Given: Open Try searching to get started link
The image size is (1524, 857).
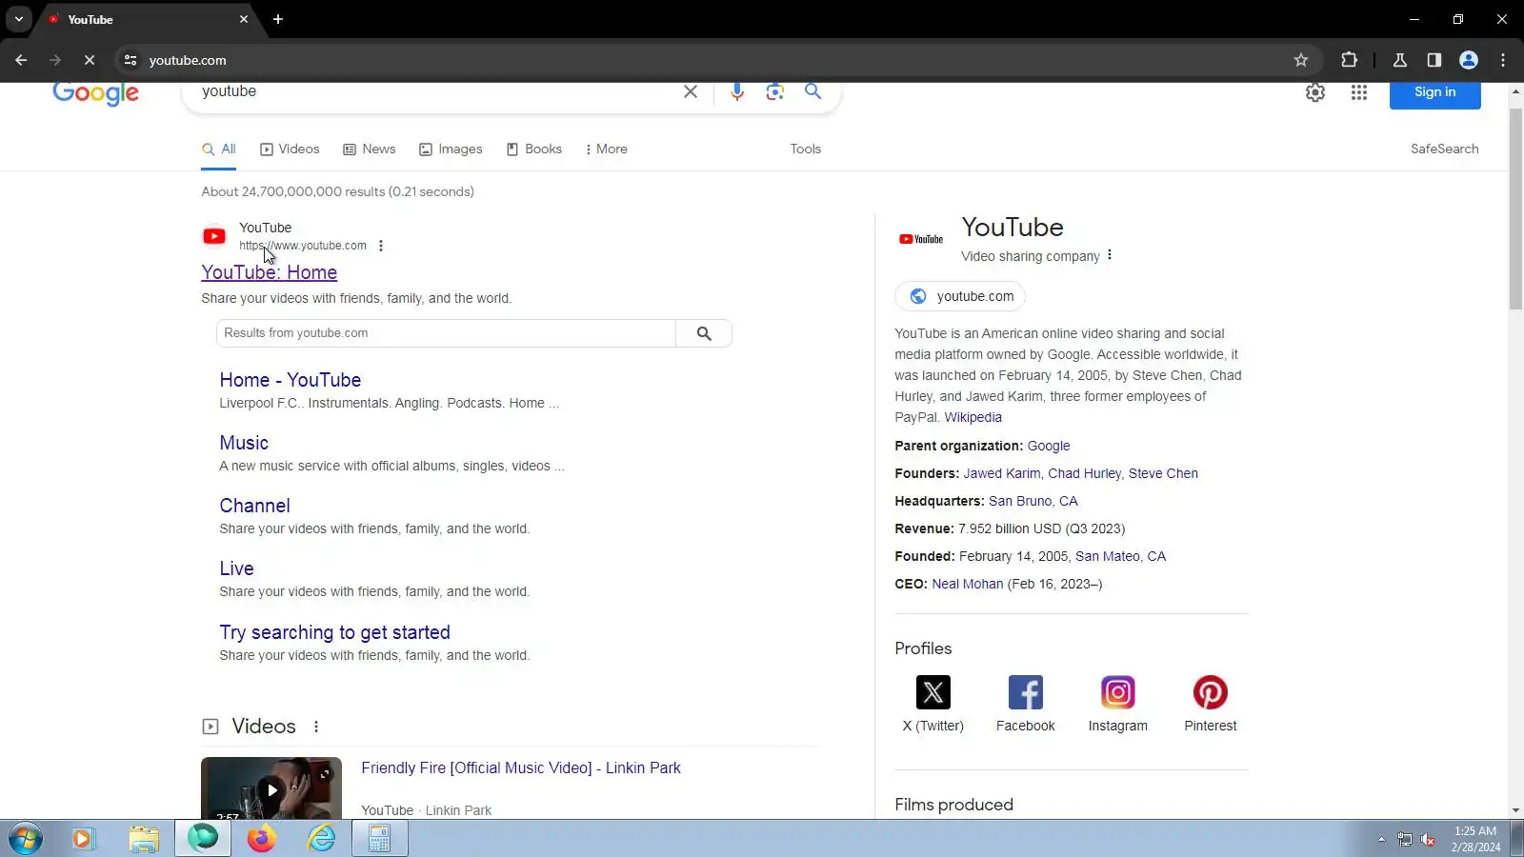Looking at the screenshot, I should click(334, 632).
